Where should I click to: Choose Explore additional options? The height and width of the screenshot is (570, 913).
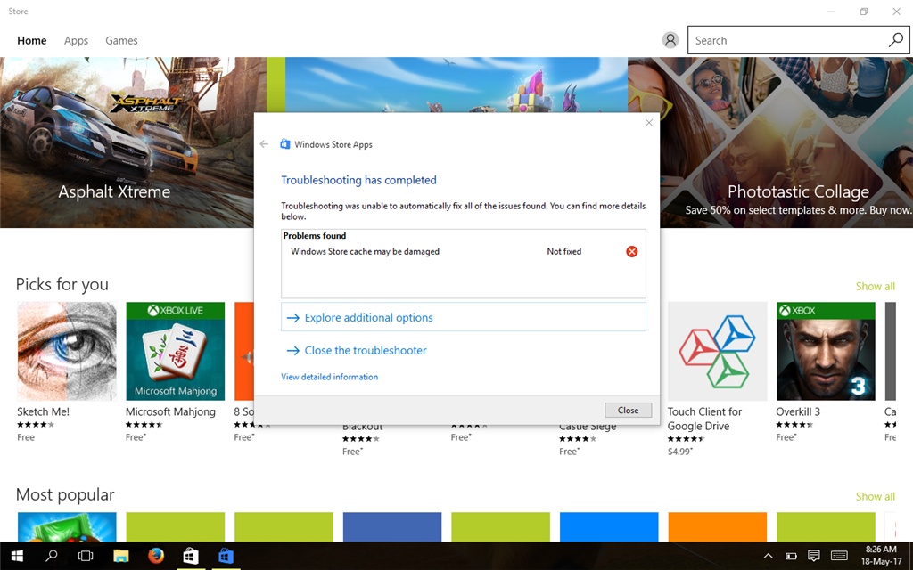(464, 317)
